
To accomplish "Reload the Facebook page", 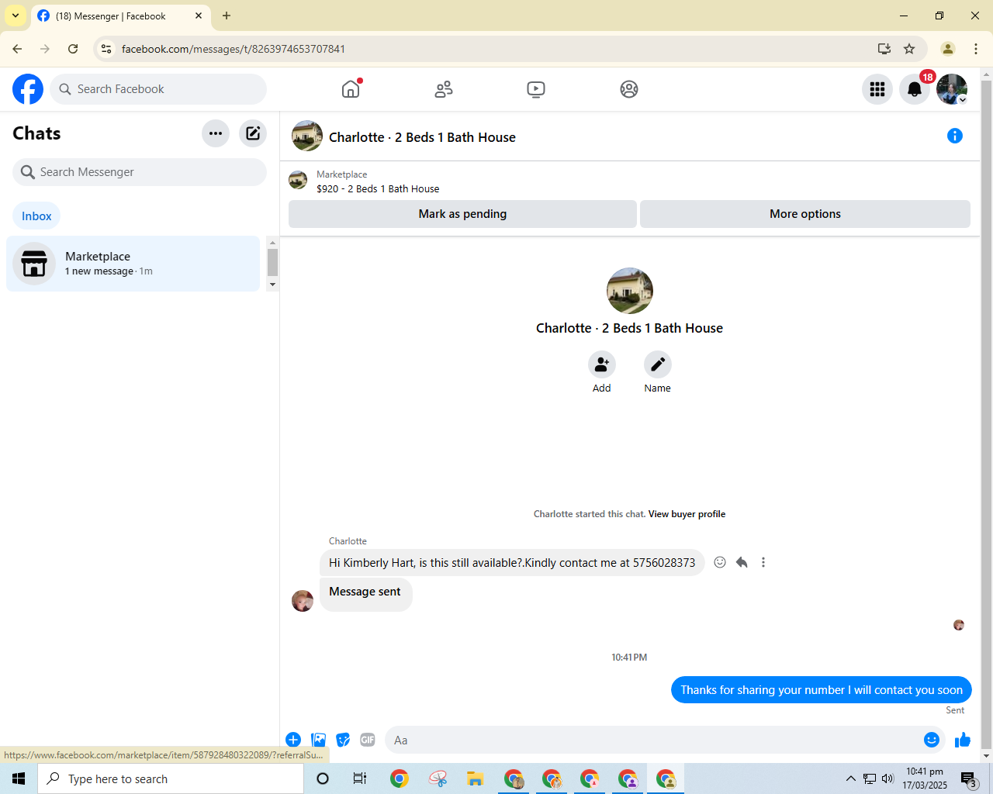I will point(73,49).
